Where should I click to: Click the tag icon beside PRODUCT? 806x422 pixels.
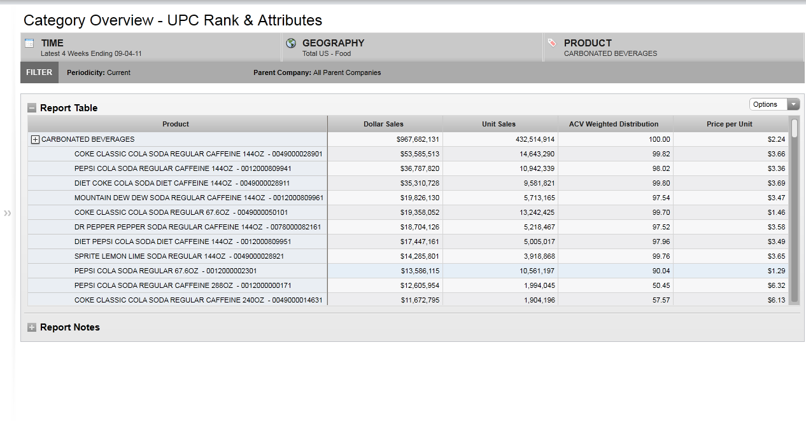(x=552, y=43)
